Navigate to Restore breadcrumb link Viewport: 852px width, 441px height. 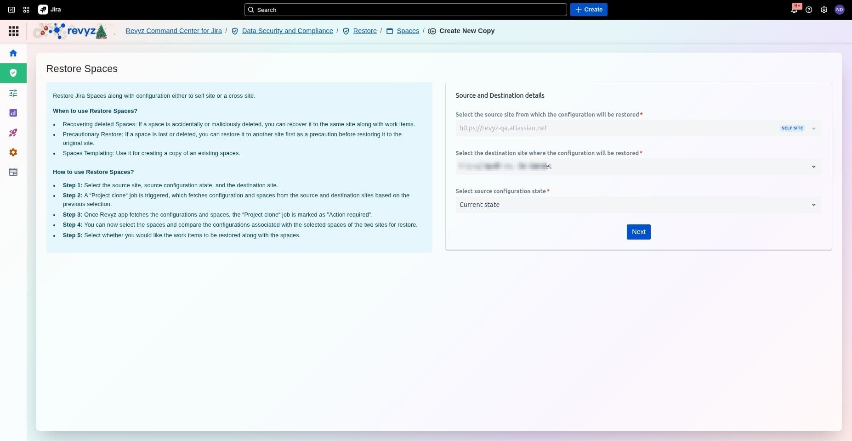click(x=364, y=31)
